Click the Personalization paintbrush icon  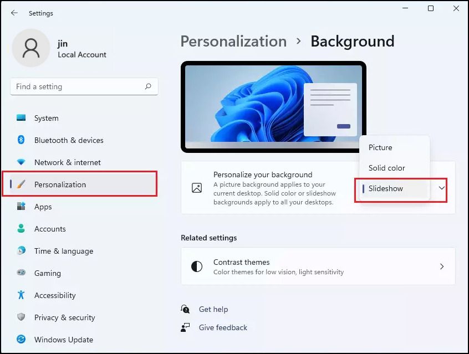tap(21, 184)
